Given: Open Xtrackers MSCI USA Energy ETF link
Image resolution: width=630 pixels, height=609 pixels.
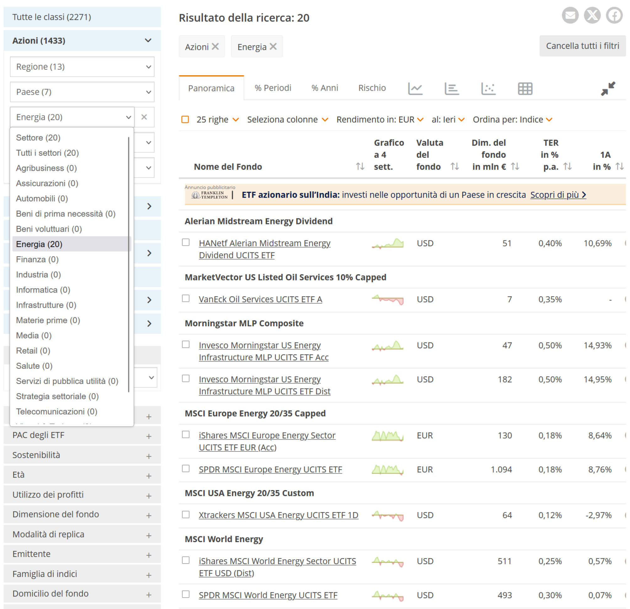Looking at the screenshot, I should 278,515.
